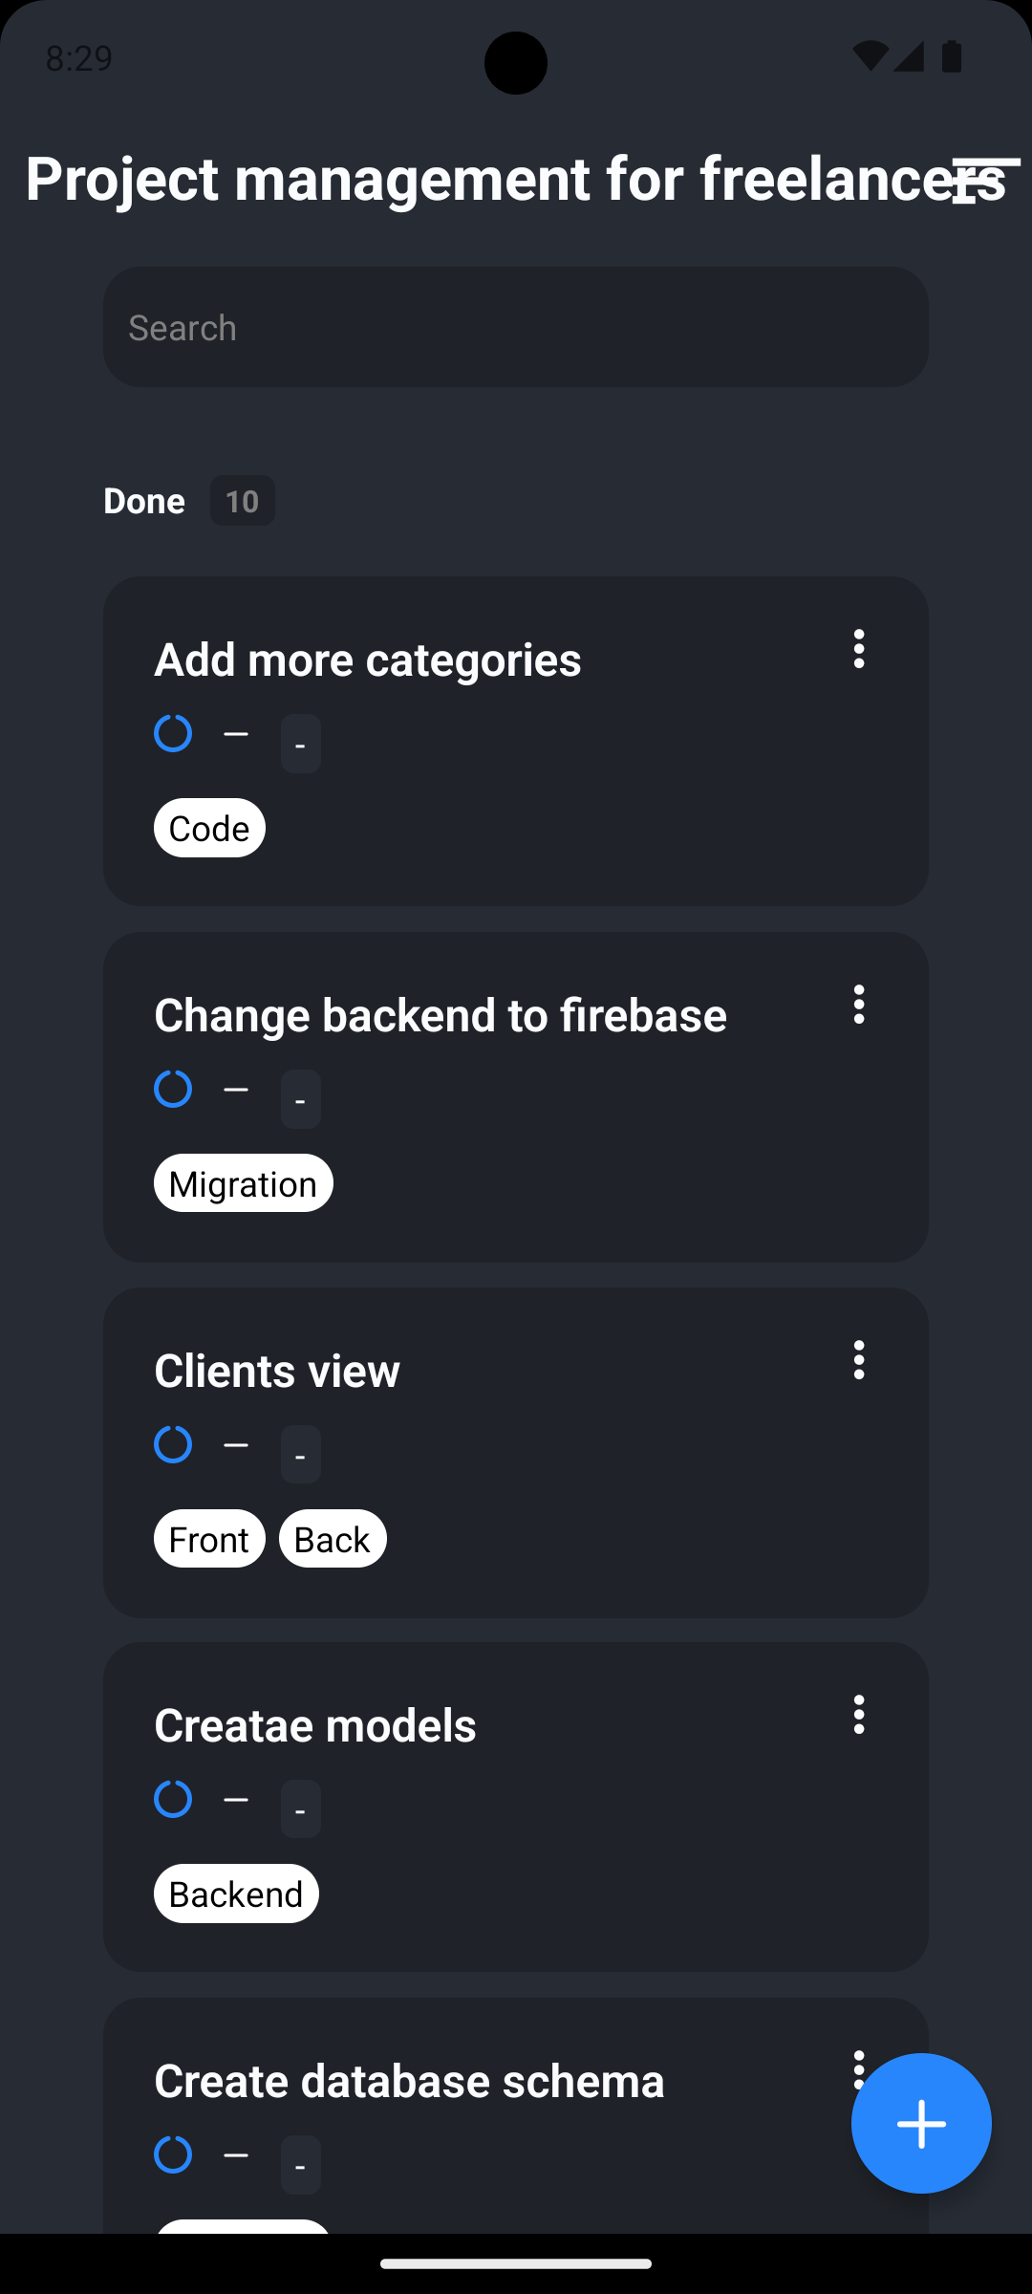Open options menu for Add more categories

(x=859, y=649)
